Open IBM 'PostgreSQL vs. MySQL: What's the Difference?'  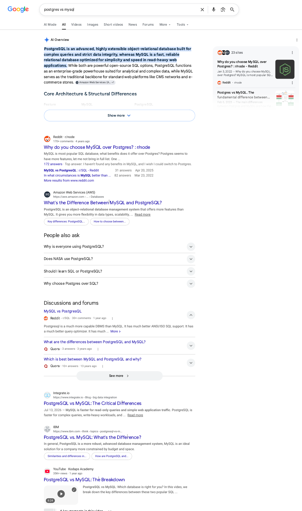pyautogui.click(x=92, y=437)
